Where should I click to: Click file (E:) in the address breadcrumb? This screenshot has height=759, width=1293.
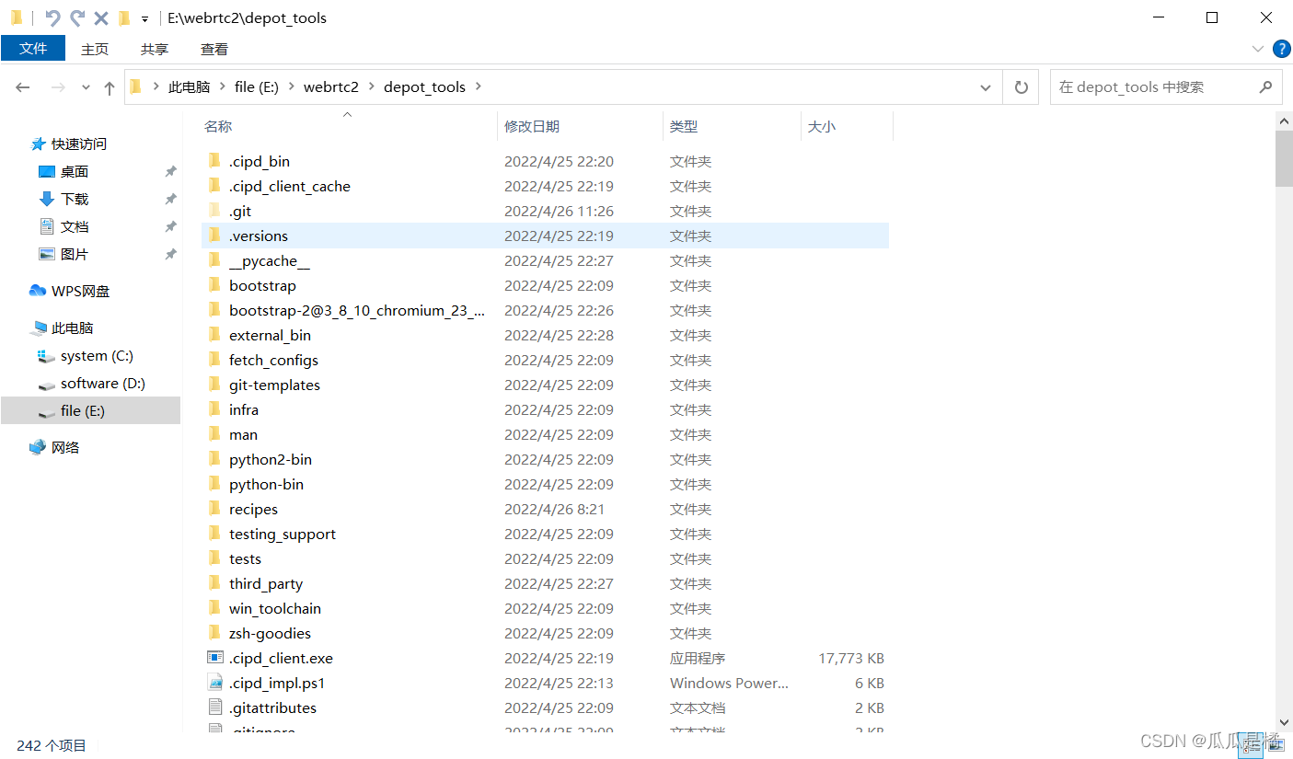[x=257, y=86]
